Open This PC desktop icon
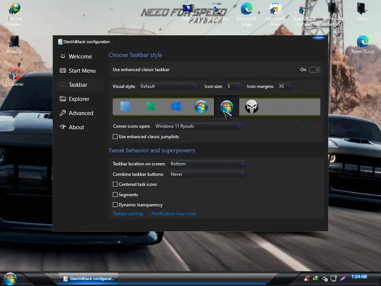Image resolution: width=381 pixels, height=286 pixels. [x=189, y=12]
